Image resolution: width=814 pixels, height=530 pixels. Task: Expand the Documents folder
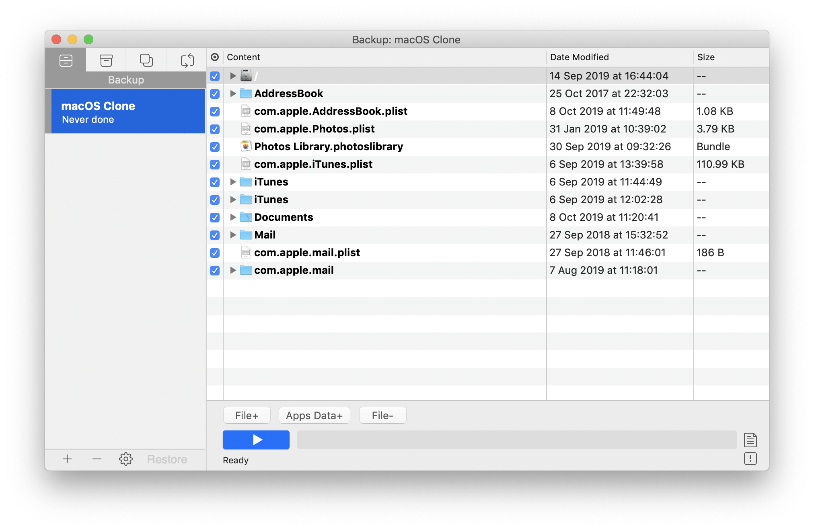(x=233, y=217)
